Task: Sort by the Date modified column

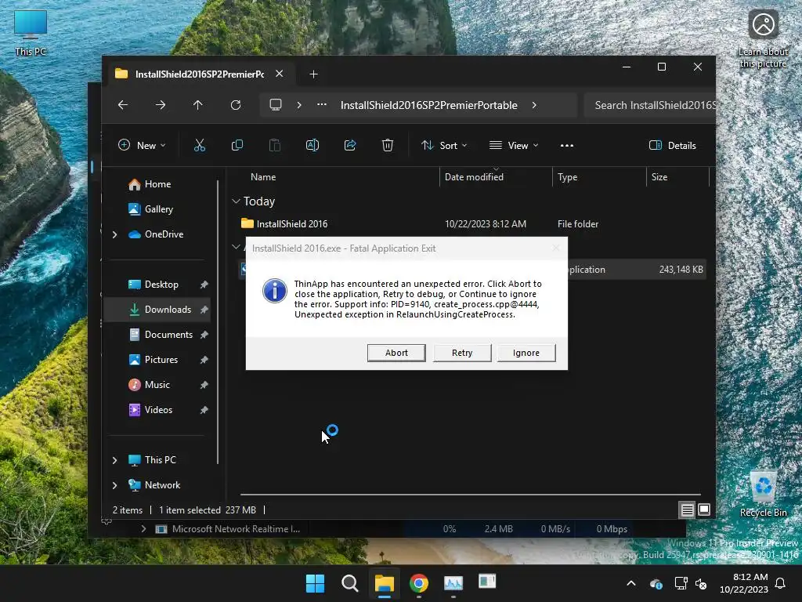Action: 474,177
